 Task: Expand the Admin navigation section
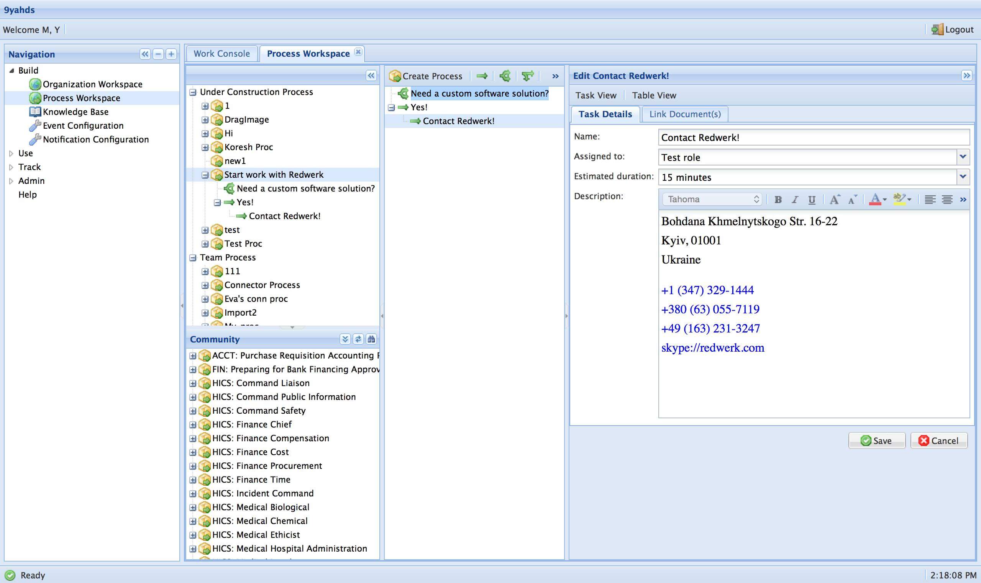11,181
